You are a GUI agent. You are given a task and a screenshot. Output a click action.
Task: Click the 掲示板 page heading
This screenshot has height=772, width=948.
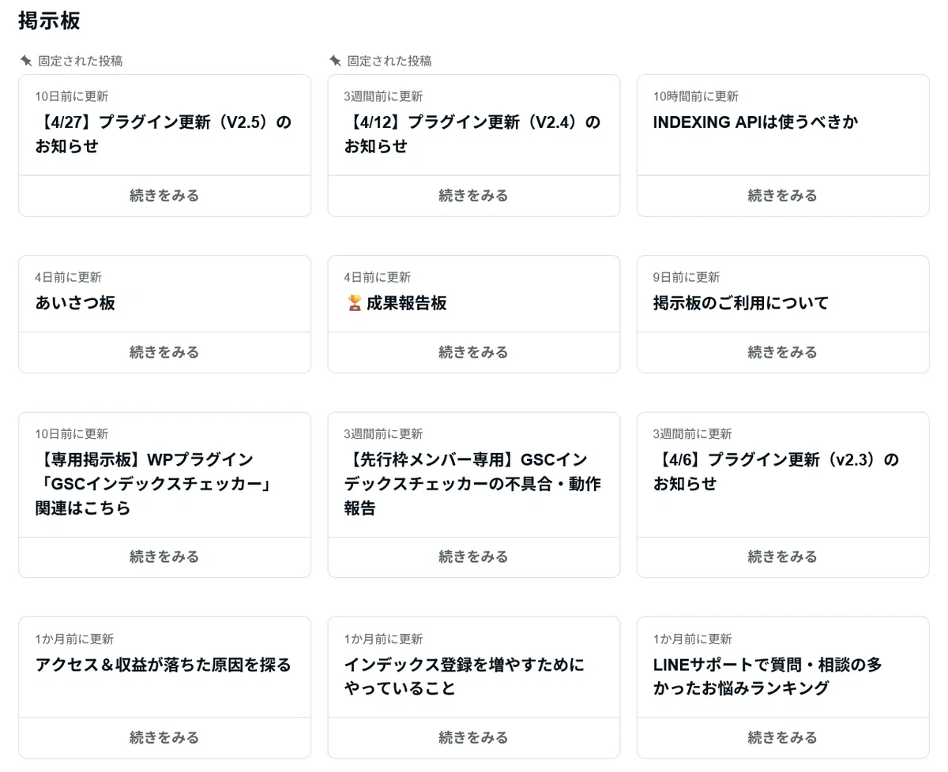49,21
